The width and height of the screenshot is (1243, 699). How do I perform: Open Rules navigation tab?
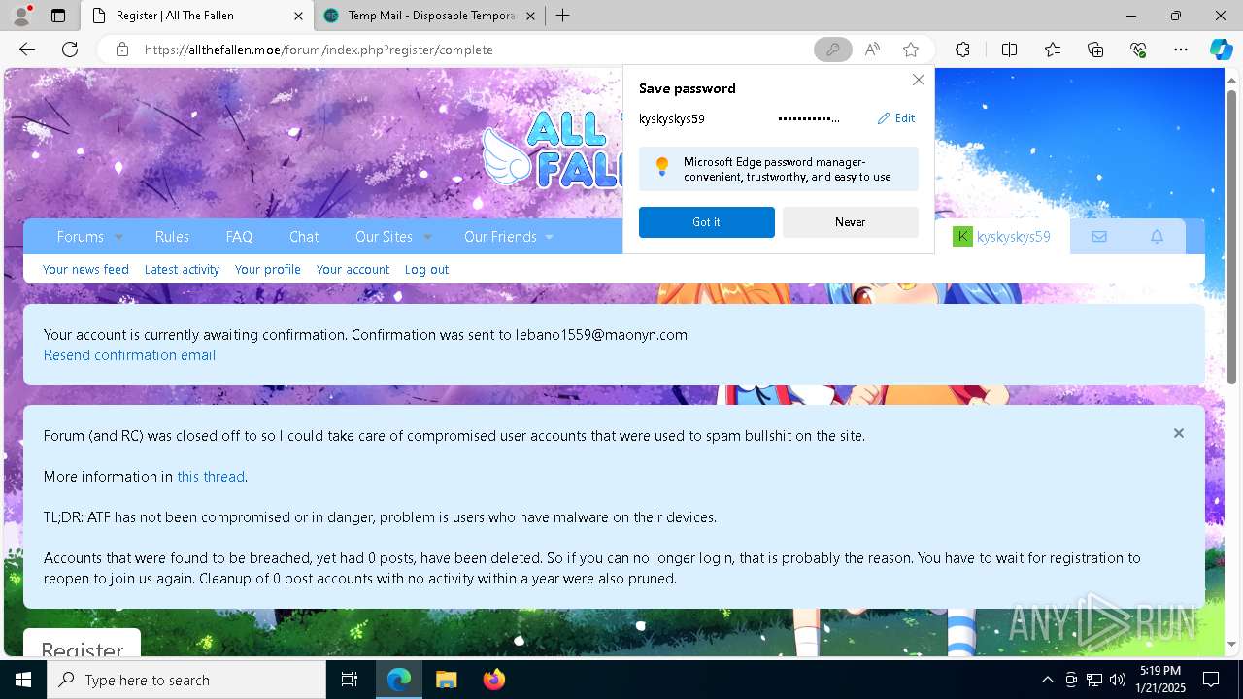172,236
